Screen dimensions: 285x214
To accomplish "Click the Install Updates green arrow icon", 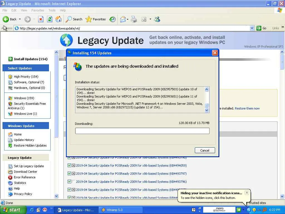I will coord(10,59).
